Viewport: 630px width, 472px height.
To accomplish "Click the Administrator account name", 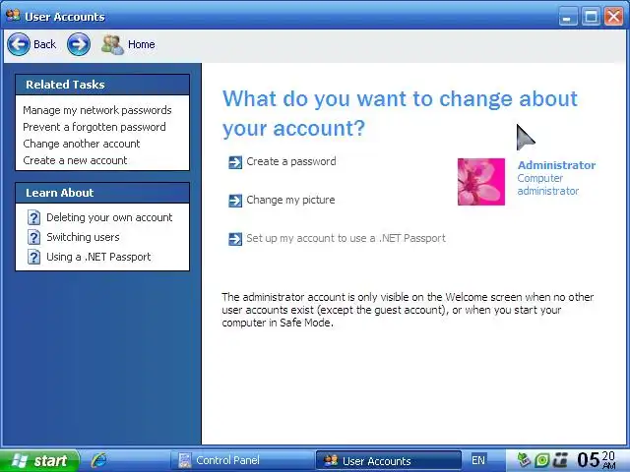I will click(556, 165).
